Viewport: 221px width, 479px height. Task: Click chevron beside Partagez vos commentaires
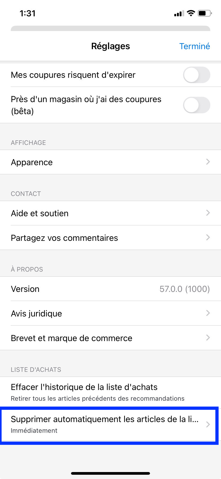(x=208, y=237)
